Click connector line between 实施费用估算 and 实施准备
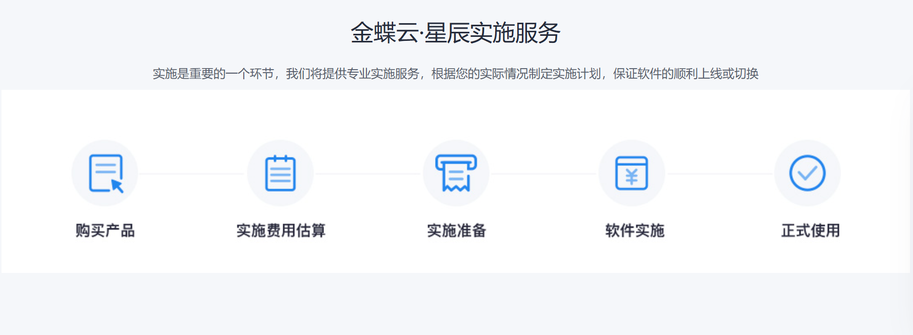The image size is (913, 335). (367, 174)
